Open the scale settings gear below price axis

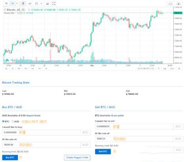click(179, 68)
